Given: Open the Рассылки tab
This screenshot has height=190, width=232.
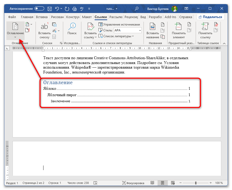Looking at the screenshot, I should (x=116, y=17).
